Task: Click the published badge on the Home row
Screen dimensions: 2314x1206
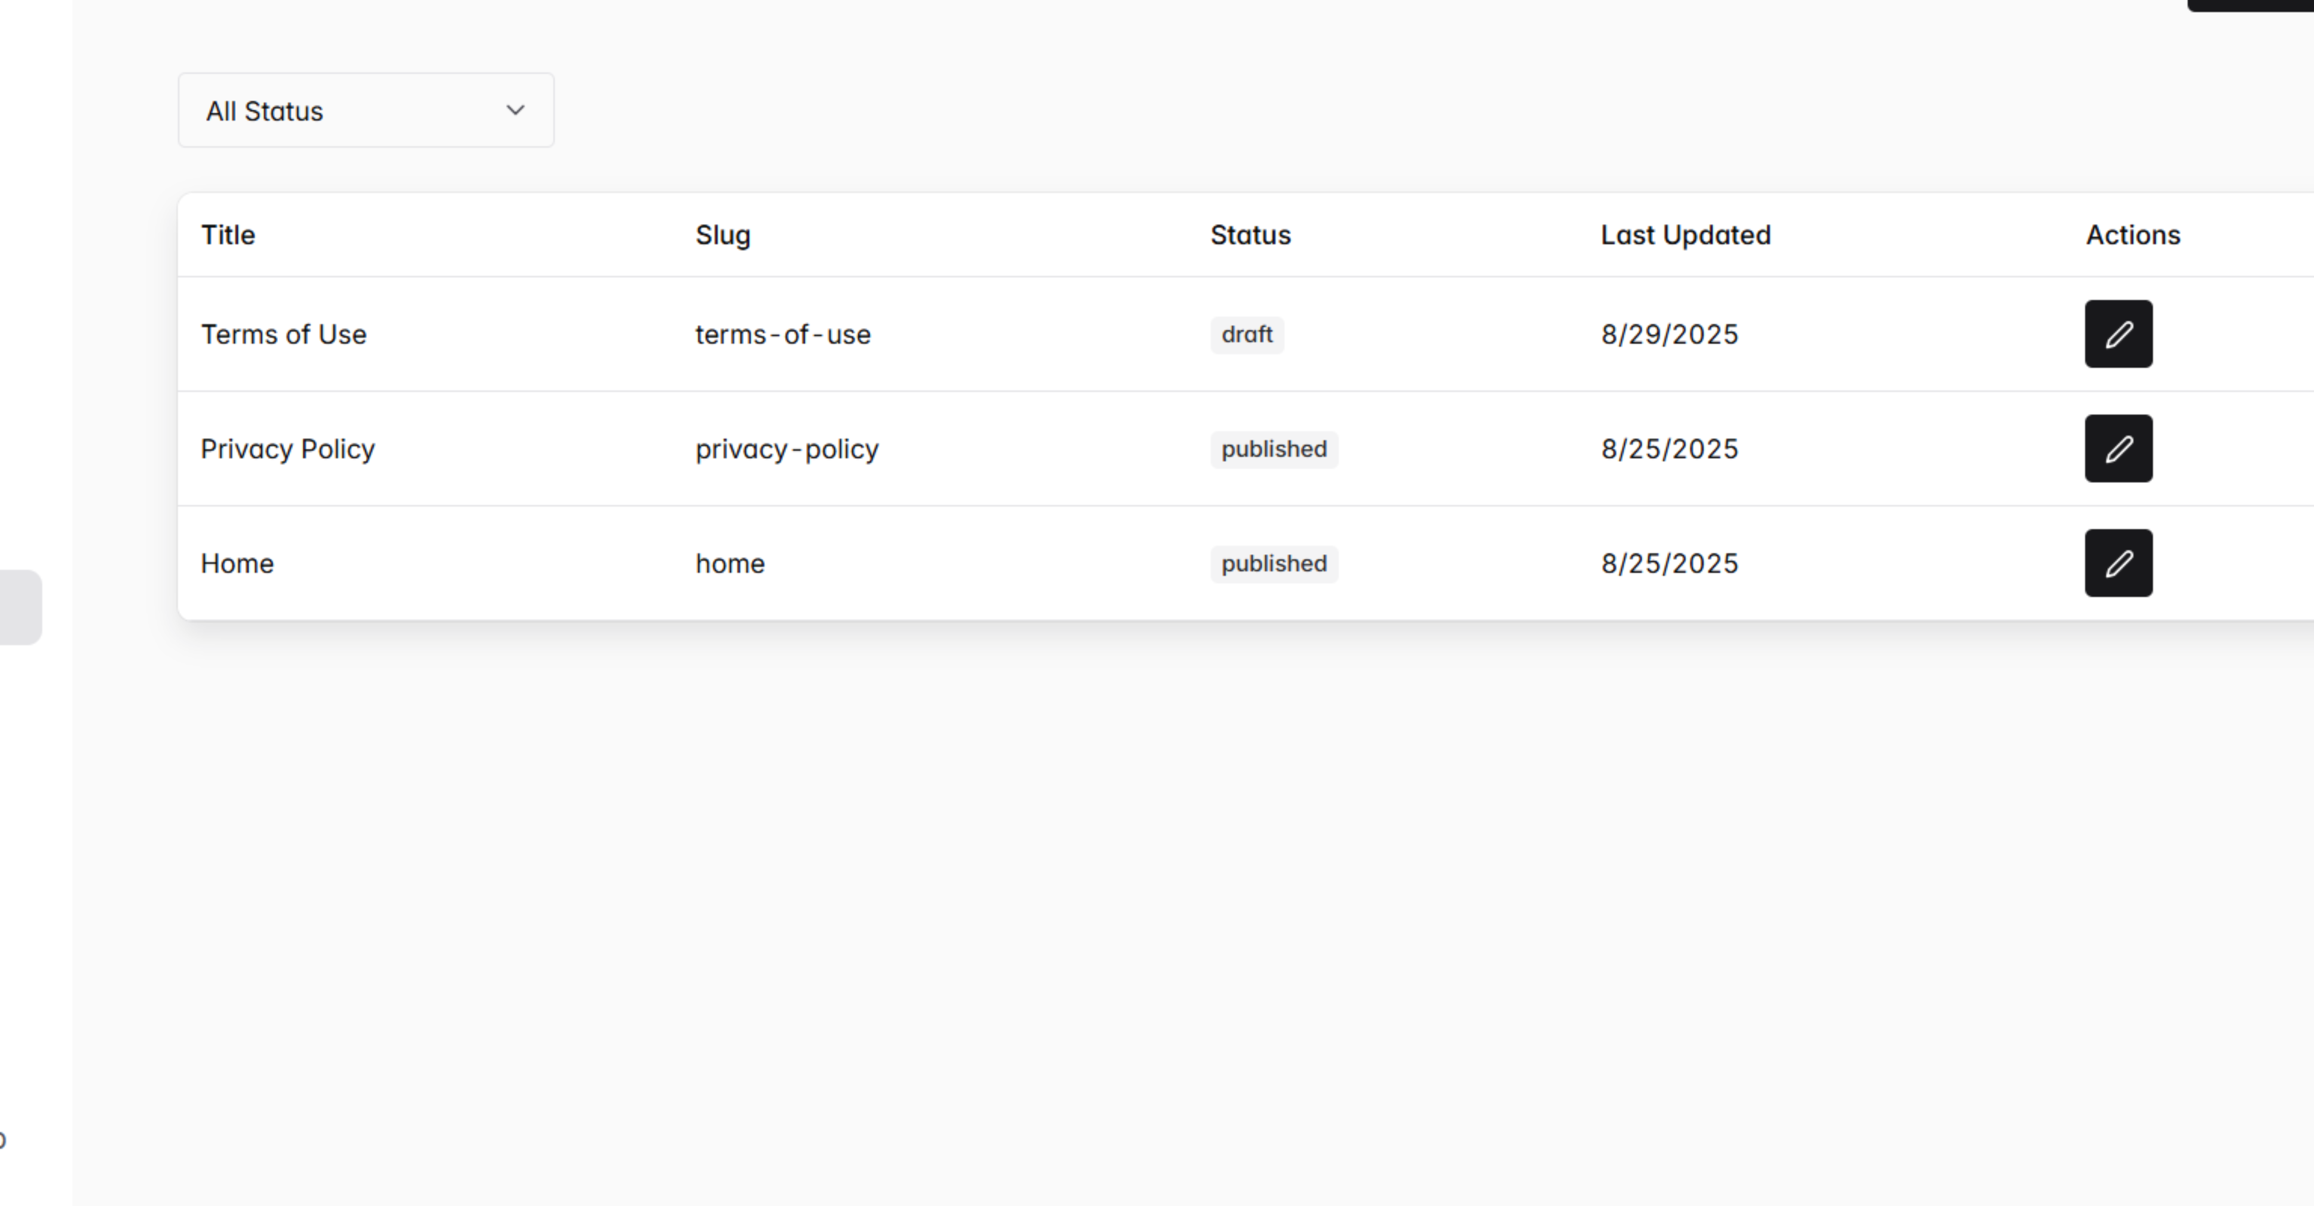Action: (1274, 563)
